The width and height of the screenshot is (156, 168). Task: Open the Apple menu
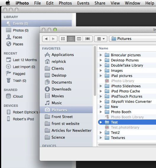click(8, 3)
